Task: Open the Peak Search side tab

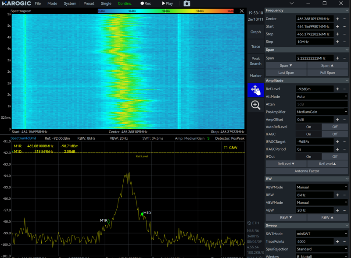Action: [256, 61]
